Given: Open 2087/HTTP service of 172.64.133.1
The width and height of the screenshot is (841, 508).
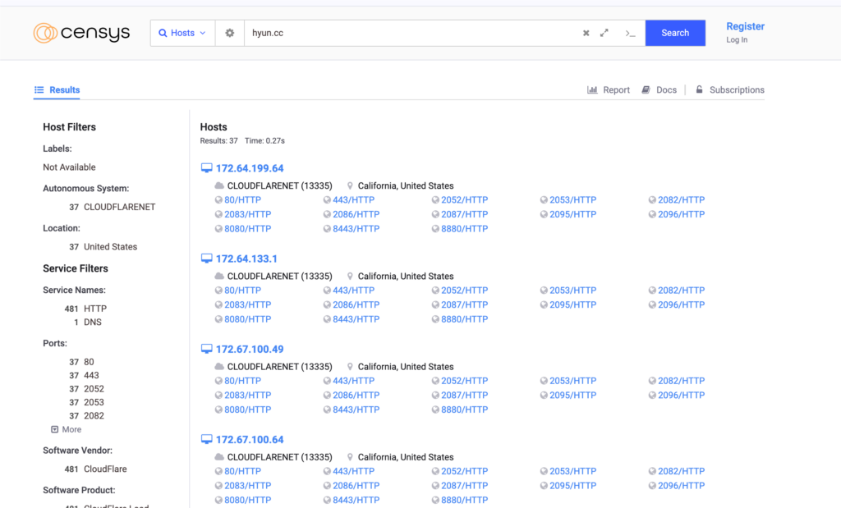Looking at the screenshot, I should (x=465, y=305).
